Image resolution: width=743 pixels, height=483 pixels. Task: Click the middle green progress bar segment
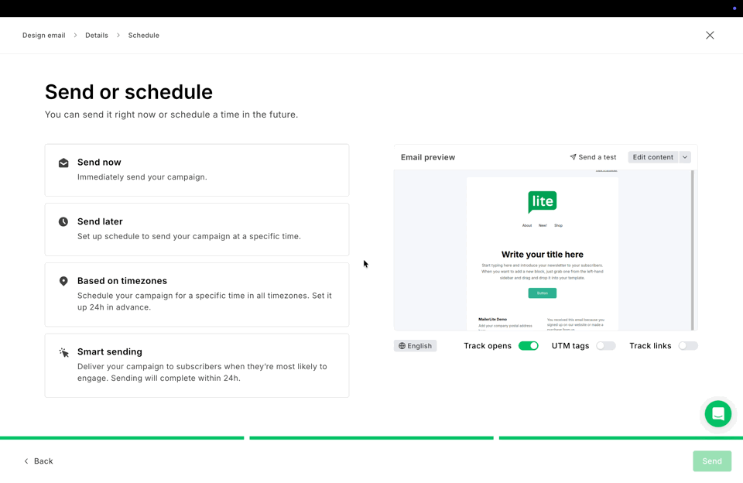[371, 438]
